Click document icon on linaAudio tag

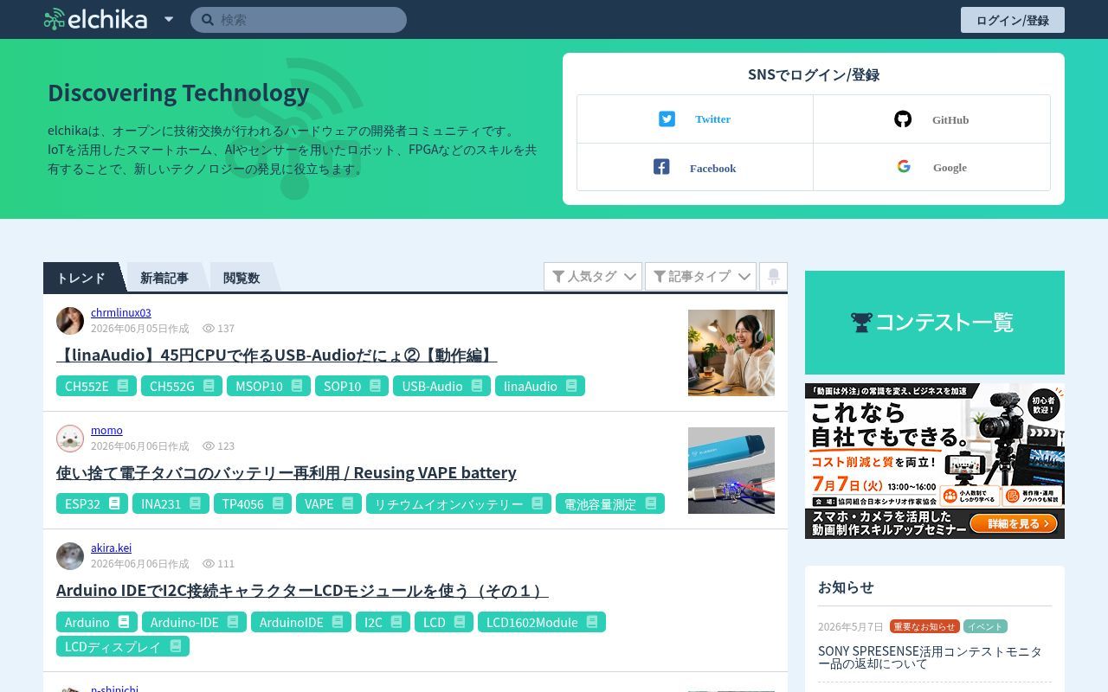[x=571, y=386]
